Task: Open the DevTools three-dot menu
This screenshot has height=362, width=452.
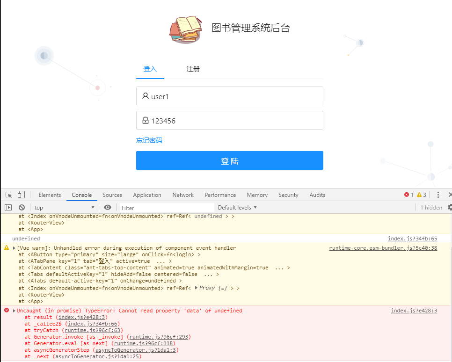Action: tap(438, 195)
